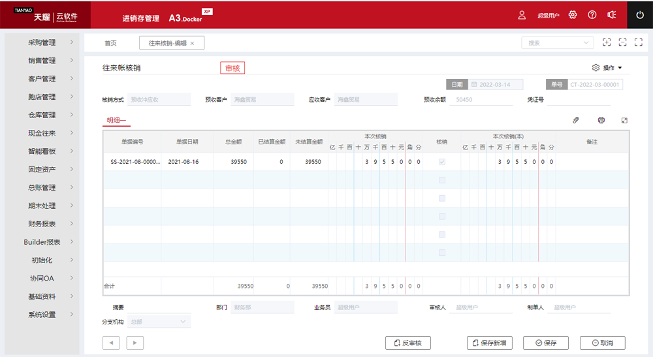653x357 pixels.
Task: Check the 核销 checkbox in third row
Action: click(442, 198)
